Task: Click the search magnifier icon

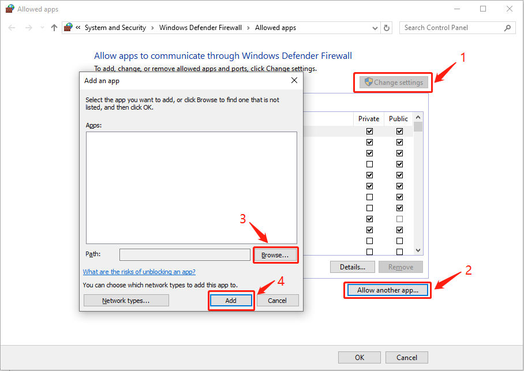Action: [507, 28]
